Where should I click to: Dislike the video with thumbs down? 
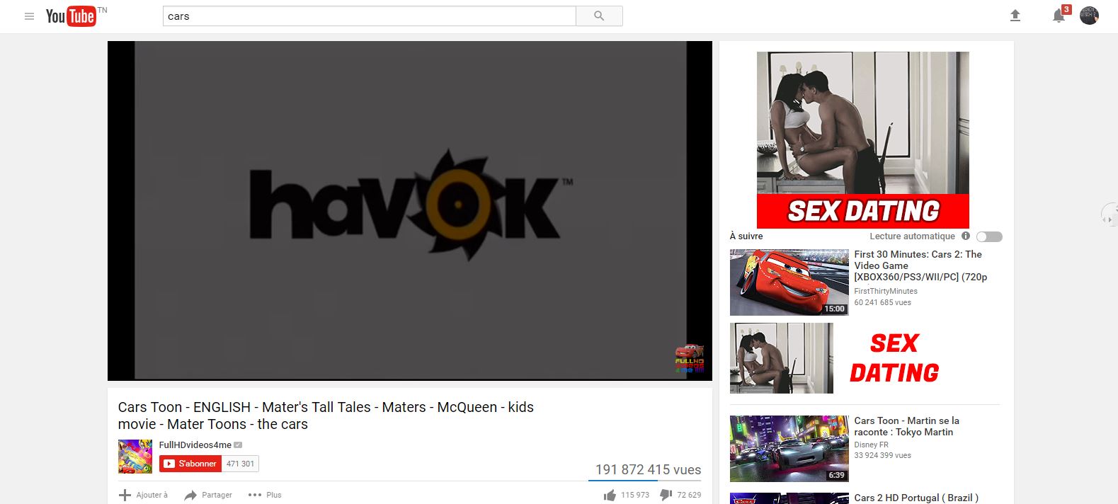[x=666, y=495]
